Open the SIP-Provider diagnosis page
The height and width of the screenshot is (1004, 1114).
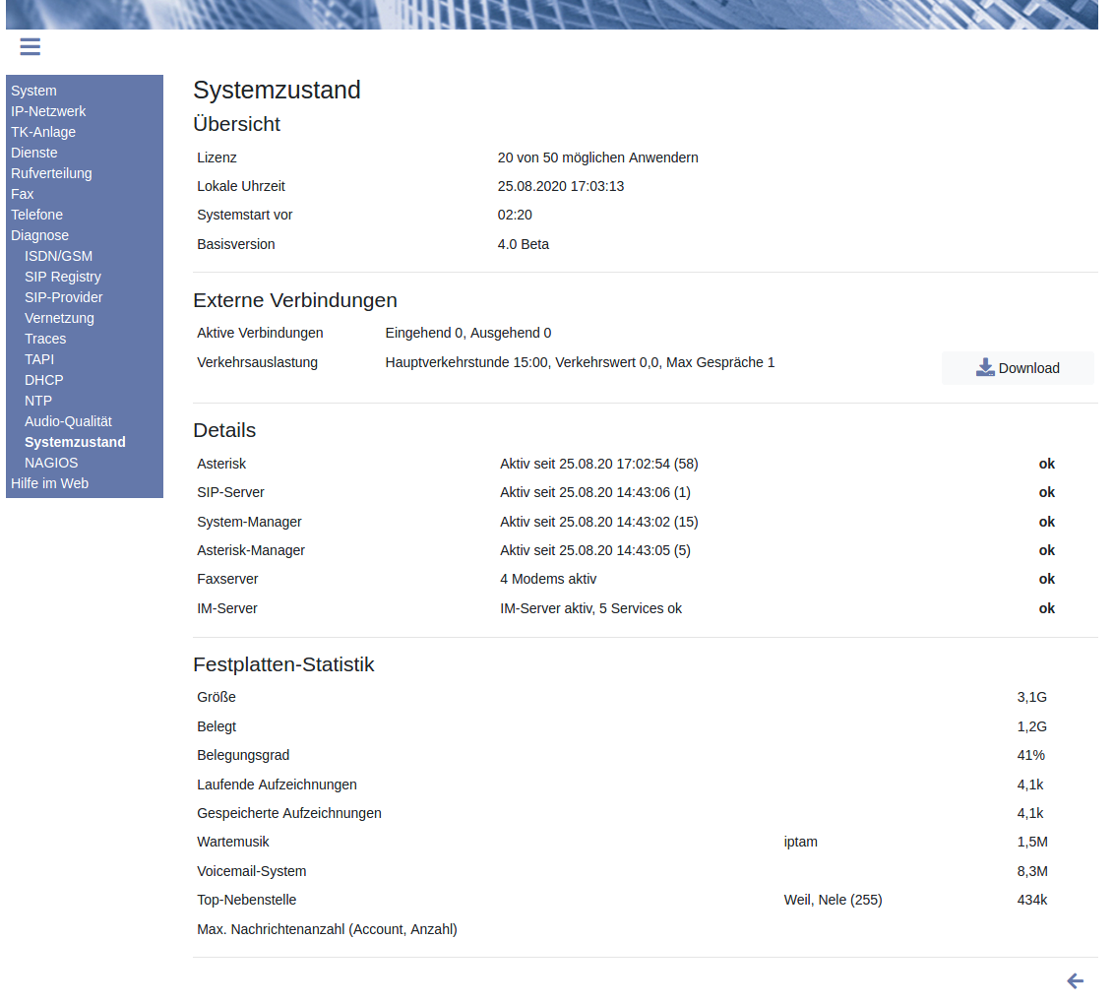tap(64, 297)
